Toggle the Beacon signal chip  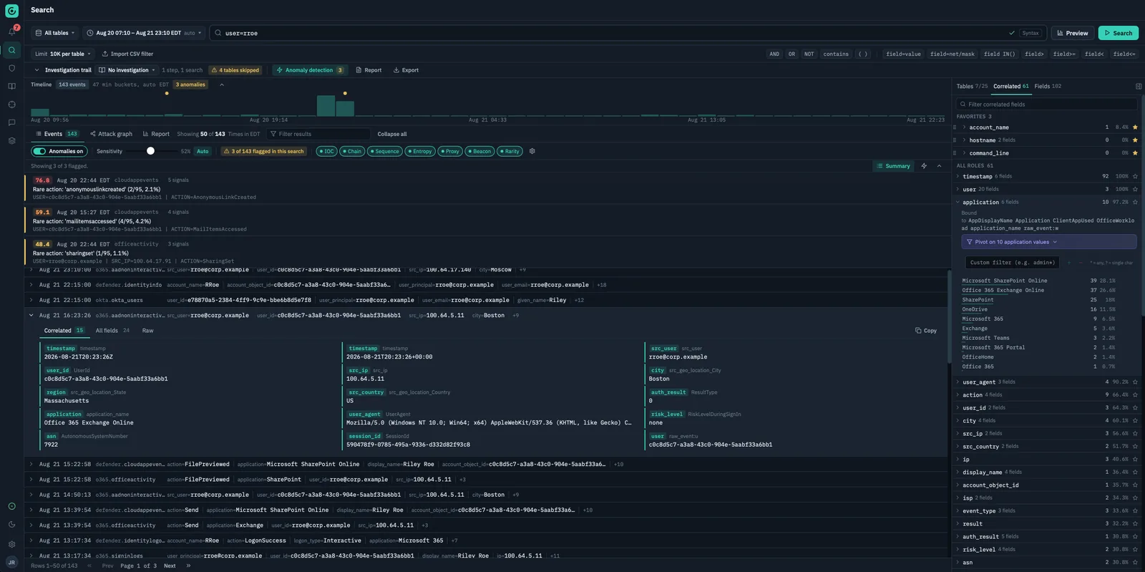click(479, 151)
